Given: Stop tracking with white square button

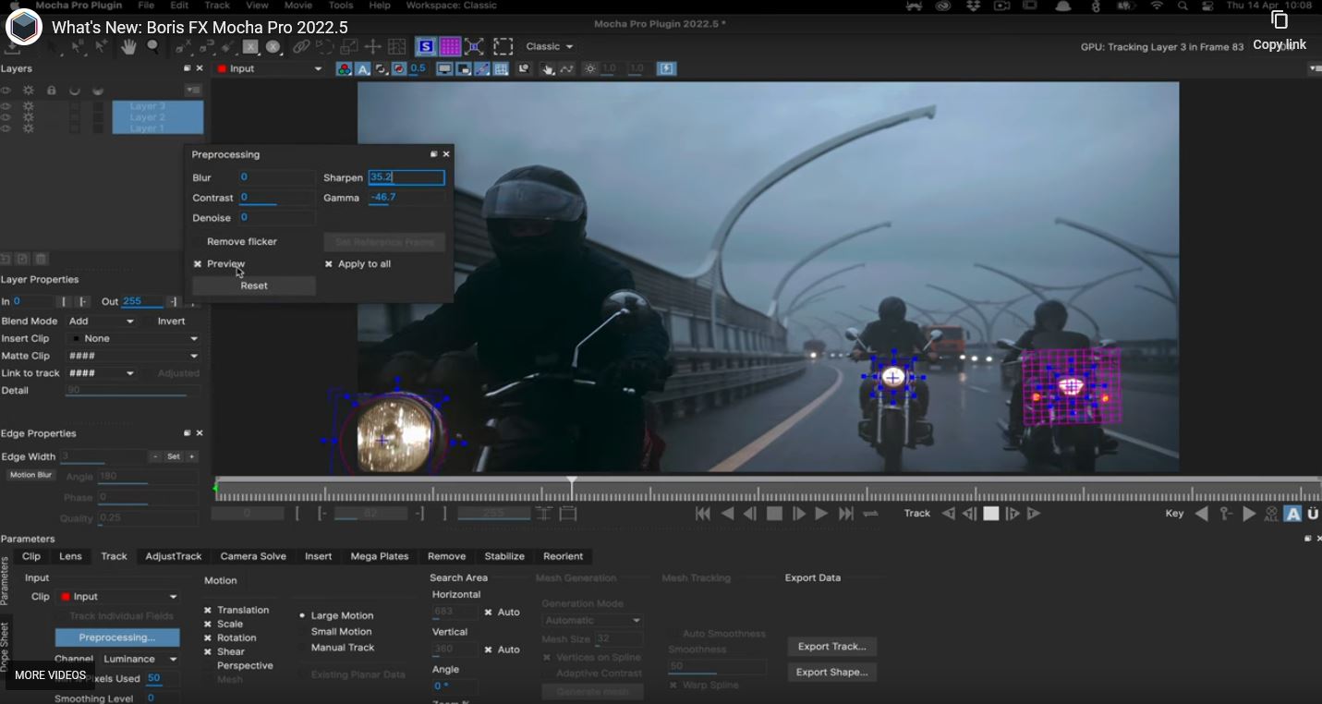Looking at the screenshot, I should click(991, 514).
